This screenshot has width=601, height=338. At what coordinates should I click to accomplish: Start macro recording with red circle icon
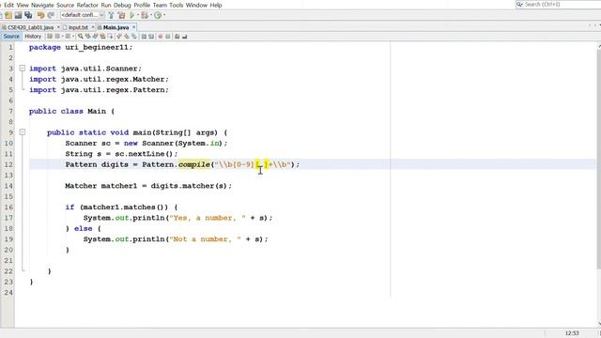(161, 37)
